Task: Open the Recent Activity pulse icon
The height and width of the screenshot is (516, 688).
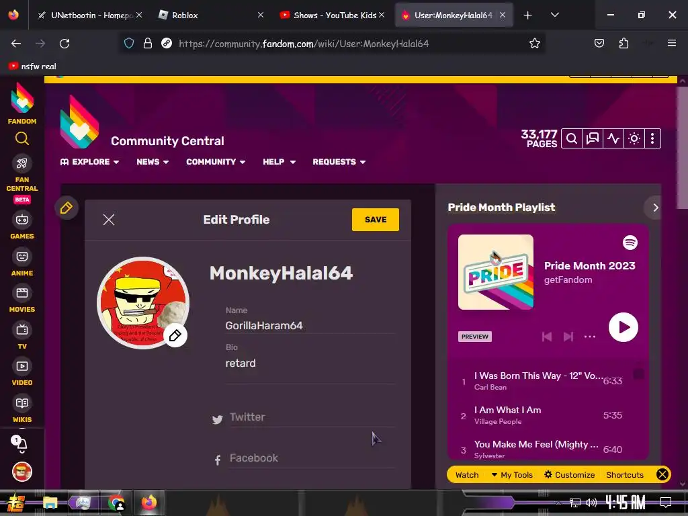Action: [x=613, y=138]
